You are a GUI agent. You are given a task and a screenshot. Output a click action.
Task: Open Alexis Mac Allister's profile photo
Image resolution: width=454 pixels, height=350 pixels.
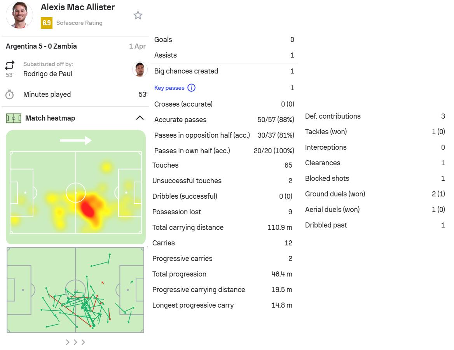click(x=19, y=15)
